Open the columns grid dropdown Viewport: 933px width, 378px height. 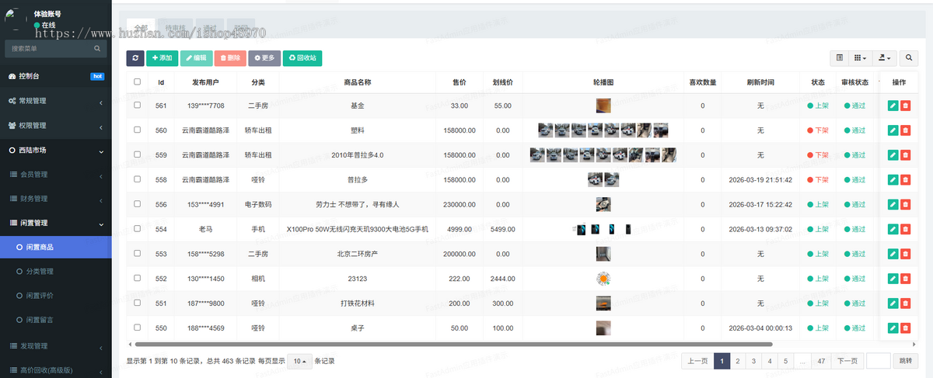coord(860,57)
